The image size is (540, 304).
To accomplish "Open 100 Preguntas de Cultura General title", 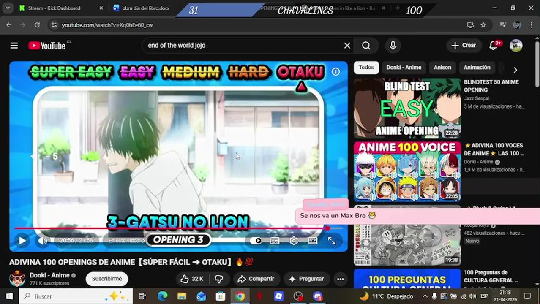I will (x=491, y=276).
